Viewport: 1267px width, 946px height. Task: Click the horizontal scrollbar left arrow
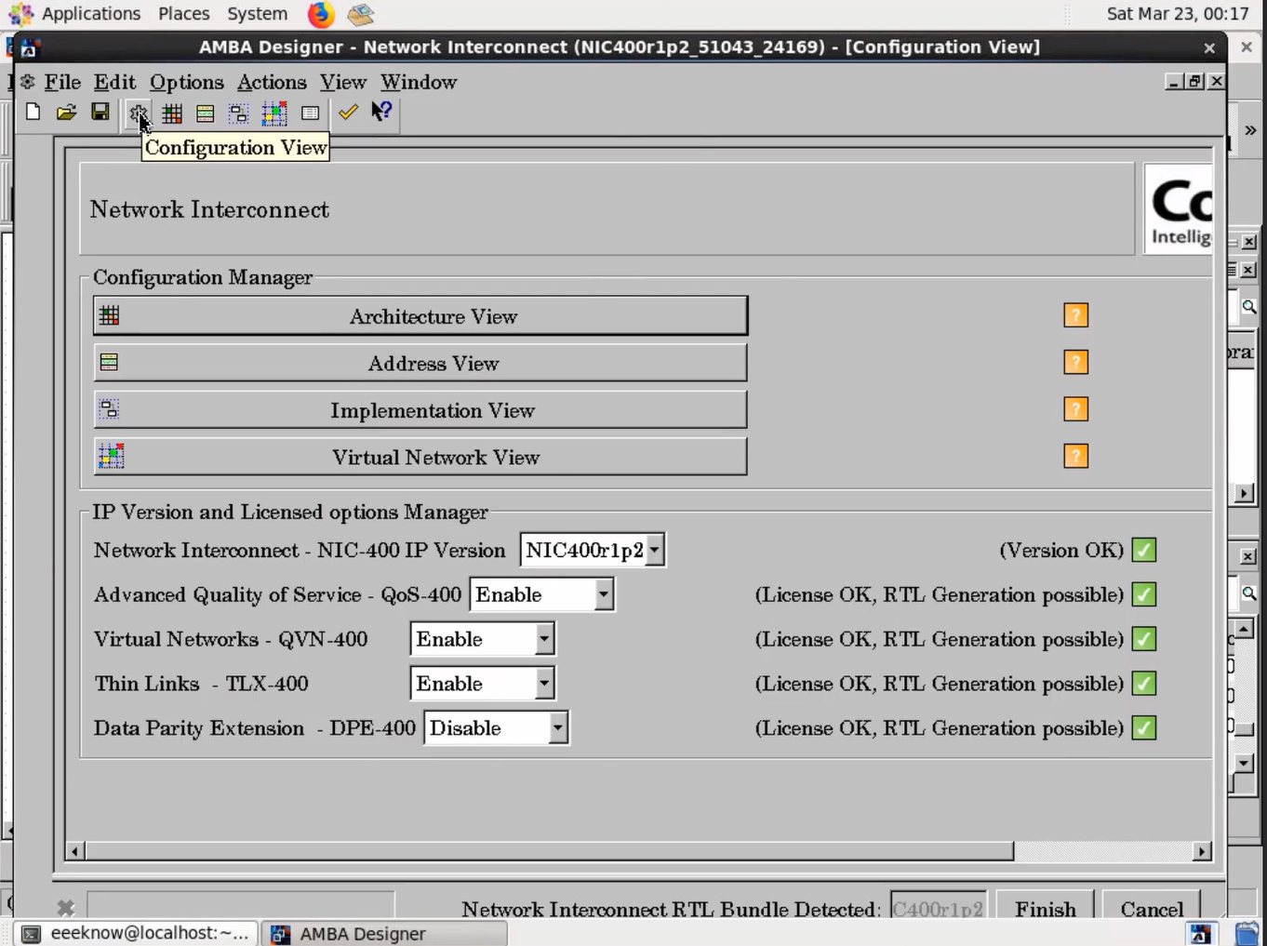(76, 850)
